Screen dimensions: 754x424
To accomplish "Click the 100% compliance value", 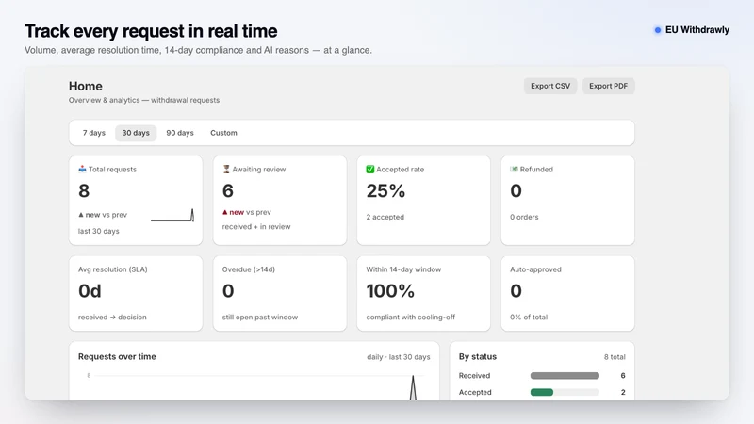I will (390, 291).
